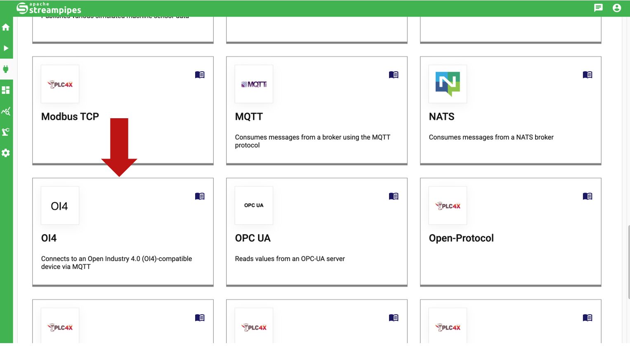
Task: Open the Connect plug icon in sidebar
Action: point(6,69)
